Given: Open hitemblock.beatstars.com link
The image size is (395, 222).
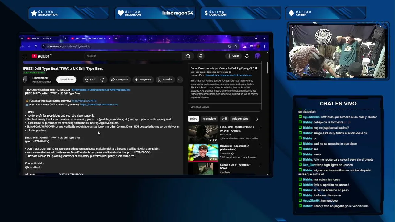Looking at the screenshot, I should [99, 105].
